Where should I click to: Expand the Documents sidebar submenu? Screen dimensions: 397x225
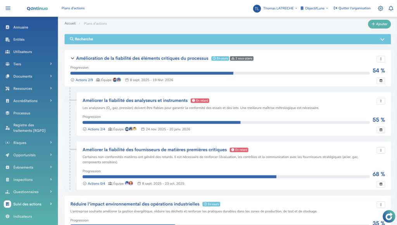(x=51, y=76)
